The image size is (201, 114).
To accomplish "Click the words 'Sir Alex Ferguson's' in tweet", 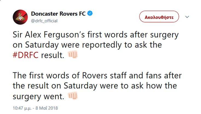I will (49, 35).
